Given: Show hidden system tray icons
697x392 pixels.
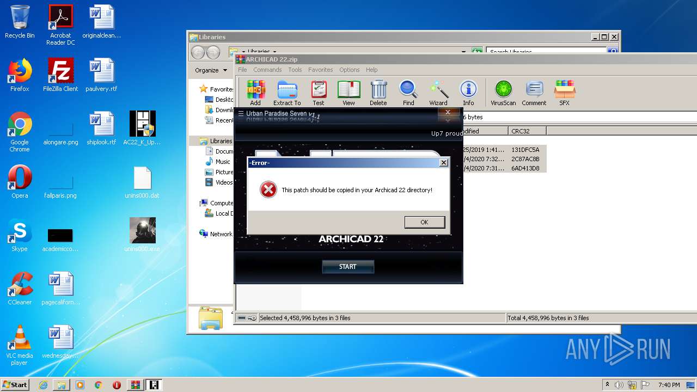Looking at the screenshot, I should [x=607, y=385].
